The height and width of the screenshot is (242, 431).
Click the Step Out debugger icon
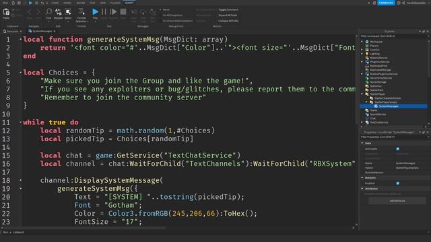pos(152,12)
